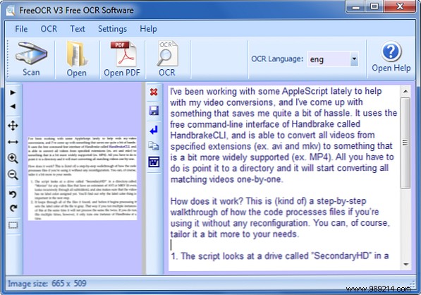Click the fit width horizontal arrow icon
Screen dimensions: 421x295
click(13, 142)
